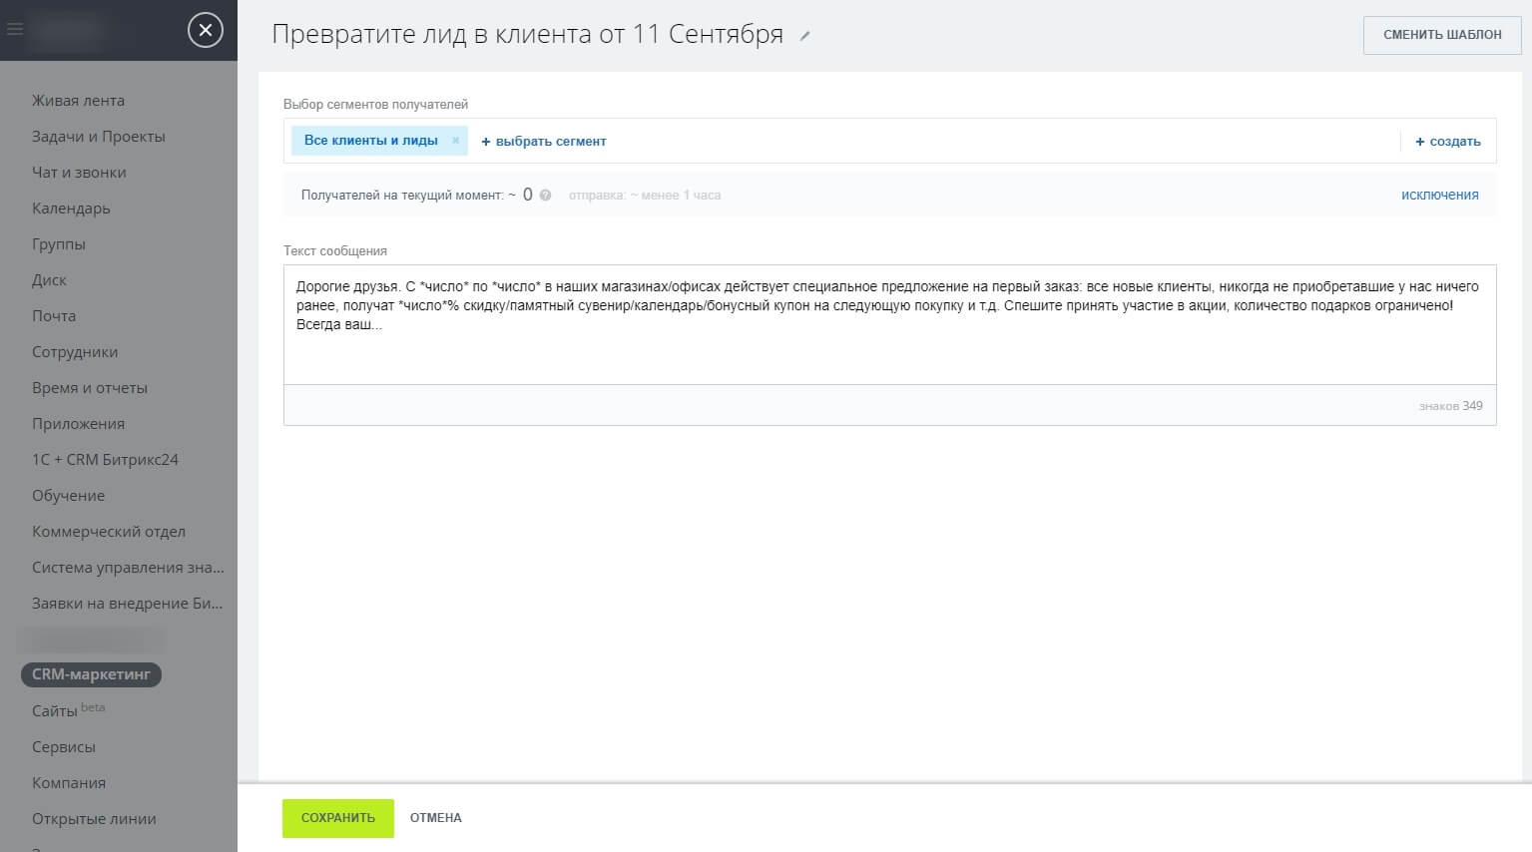Navigate to 'Открытые линии'
This screenshot has width=1532, height=852.
click(94, 819)
